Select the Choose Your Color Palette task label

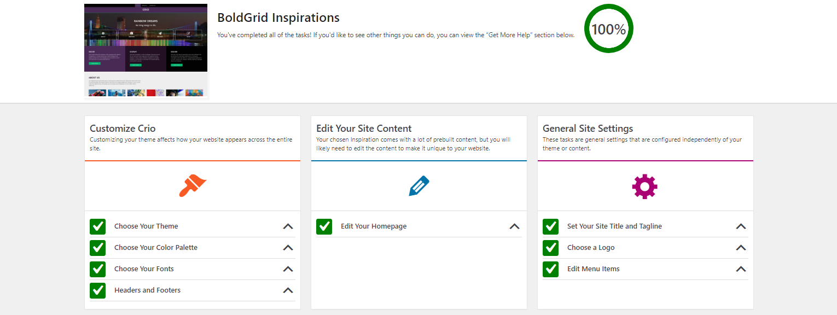[156, 248]
